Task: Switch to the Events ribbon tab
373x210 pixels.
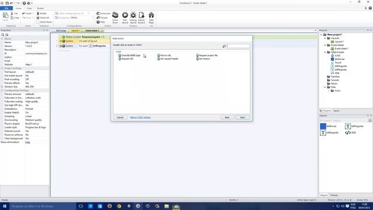Action: pos(40,8)
